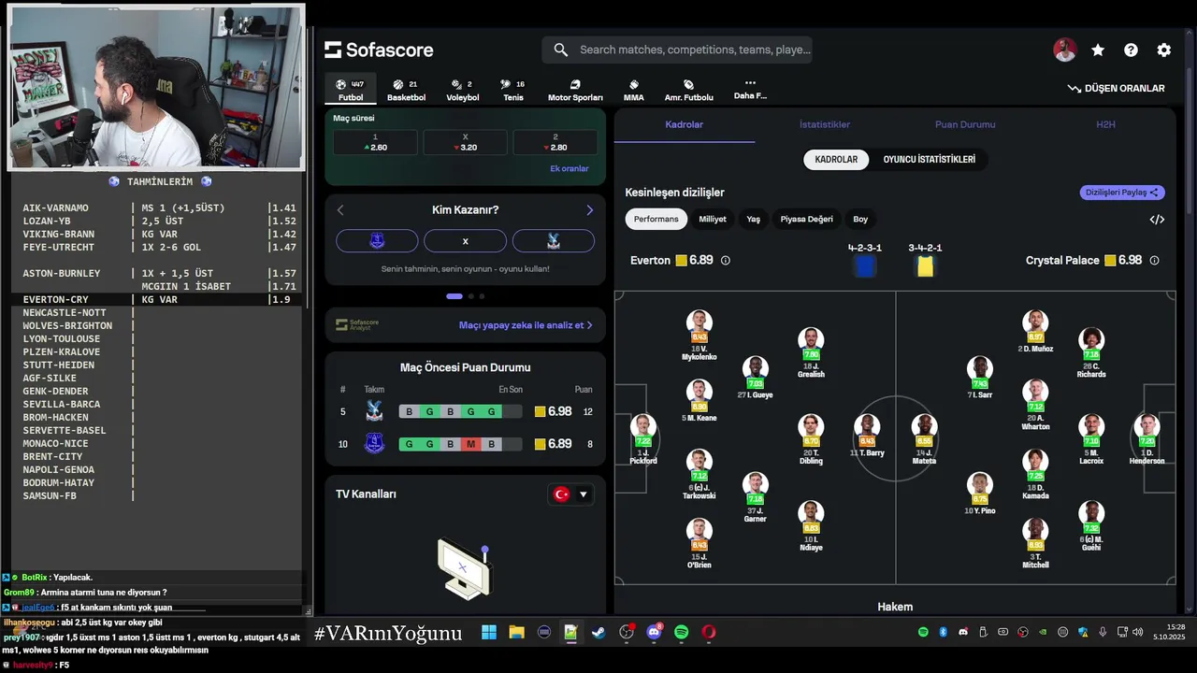Select the Boy filter chip
Screen dimensions: 1197x673
(860, 220)
